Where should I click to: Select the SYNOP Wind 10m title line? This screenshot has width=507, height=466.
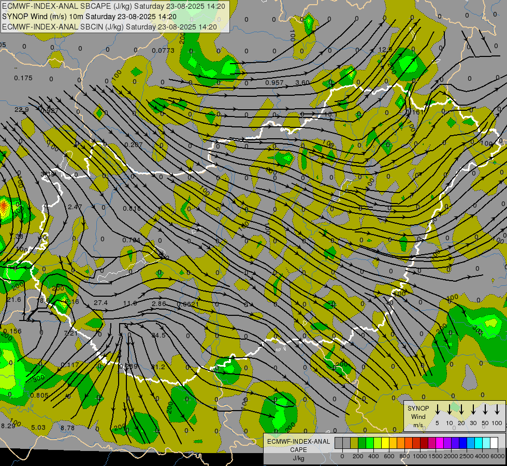[89, 17]
